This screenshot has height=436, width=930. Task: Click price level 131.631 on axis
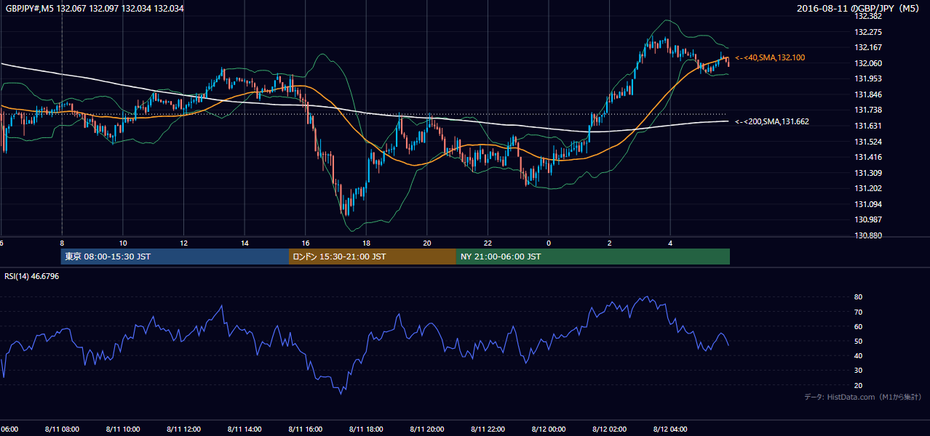coord(870,126)
